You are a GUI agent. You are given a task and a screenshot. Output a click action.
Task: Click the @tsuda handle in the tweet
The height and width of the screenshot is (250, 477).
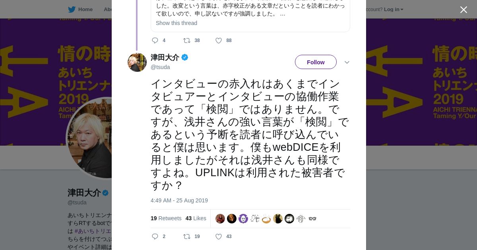[160, 67]
